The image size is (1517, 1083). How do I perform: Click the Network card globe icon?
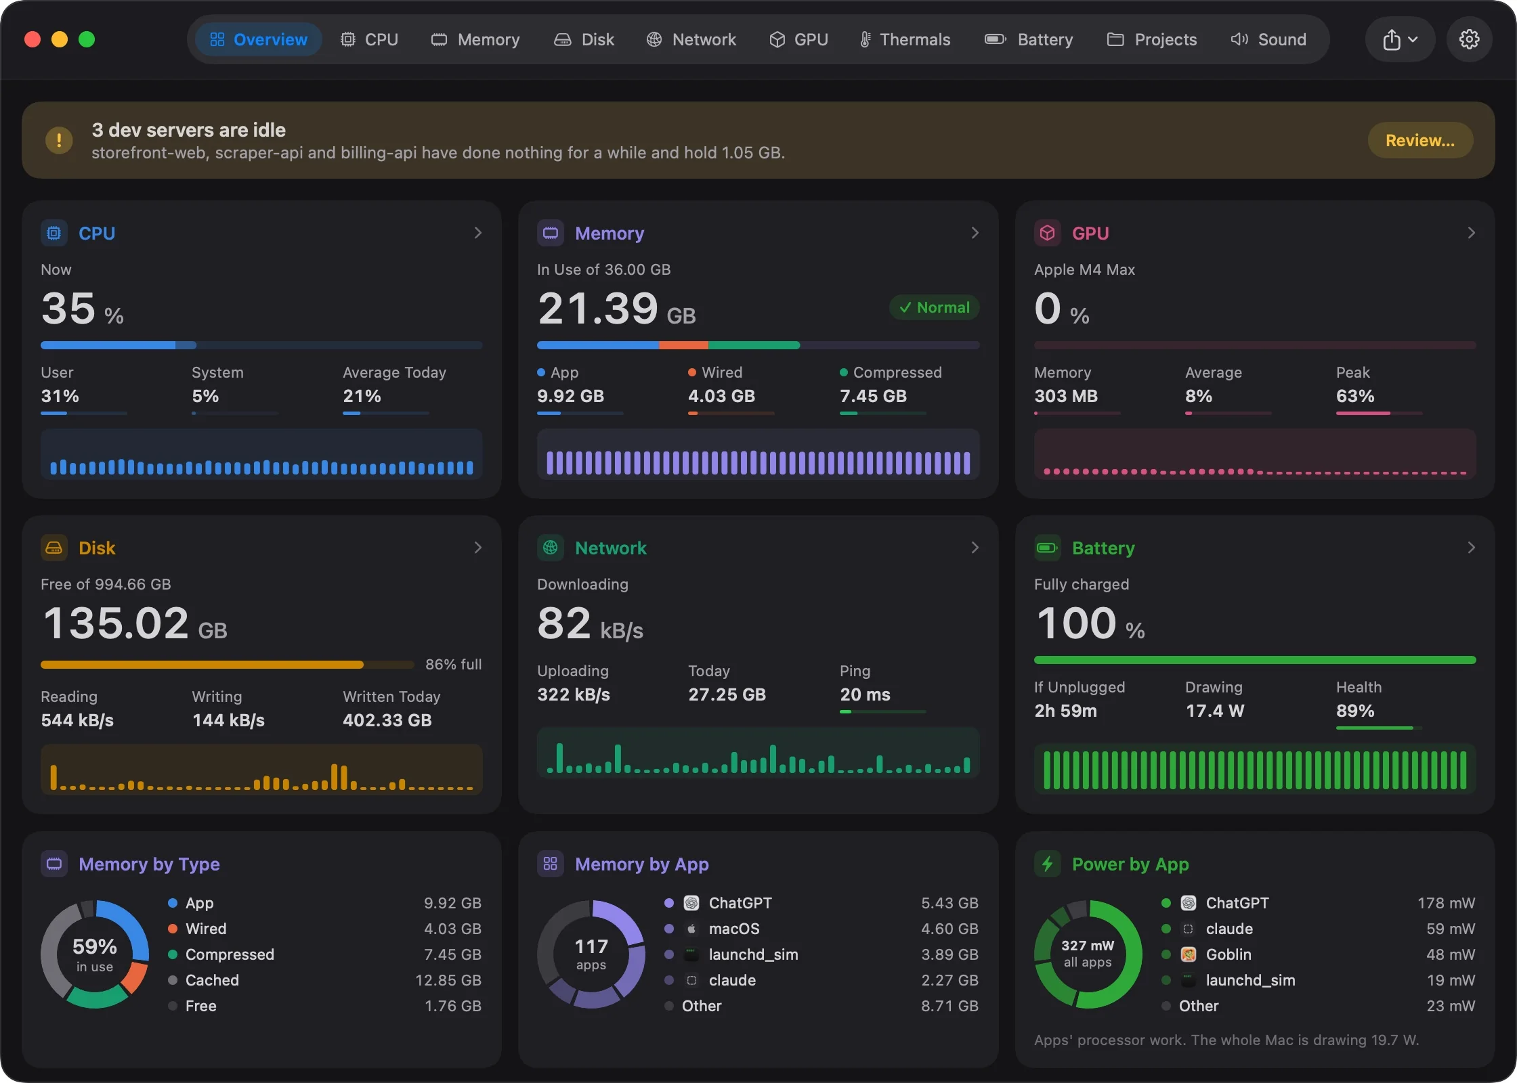tap(551, 548)
